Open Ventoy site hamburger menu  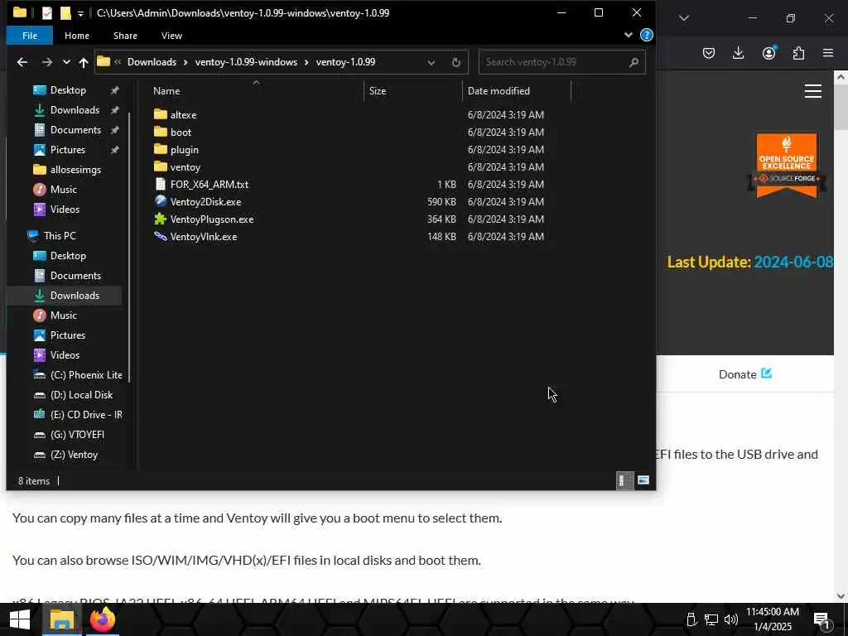813,91
